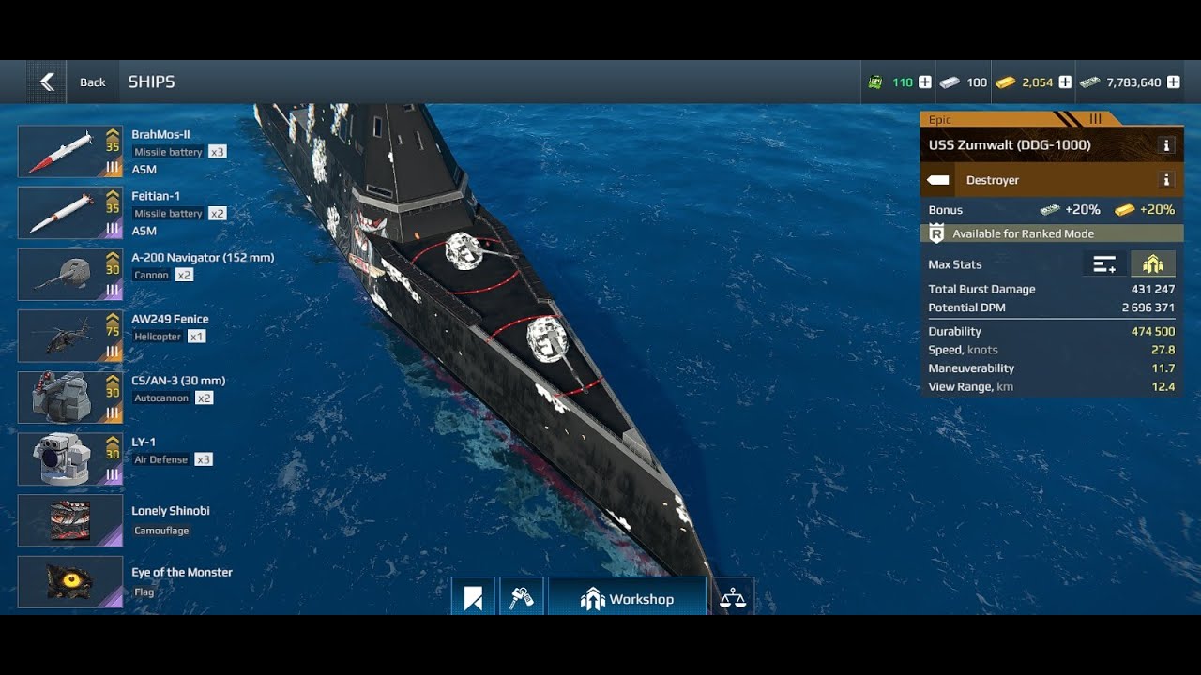The width and height of the screenshot is (1201, 675).
Task: Add more dollars with plus button
Action: click(1174, 82)
